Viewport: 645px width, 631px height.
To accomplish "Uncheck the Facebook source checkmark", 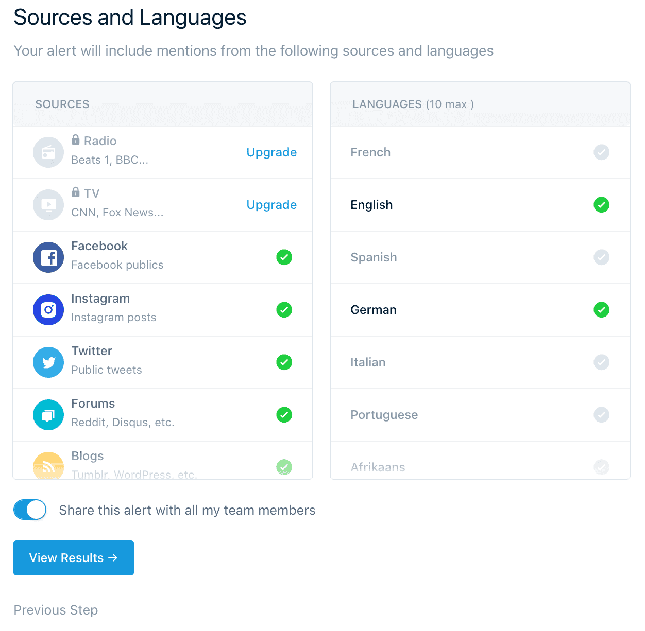I will coord(284,257).
